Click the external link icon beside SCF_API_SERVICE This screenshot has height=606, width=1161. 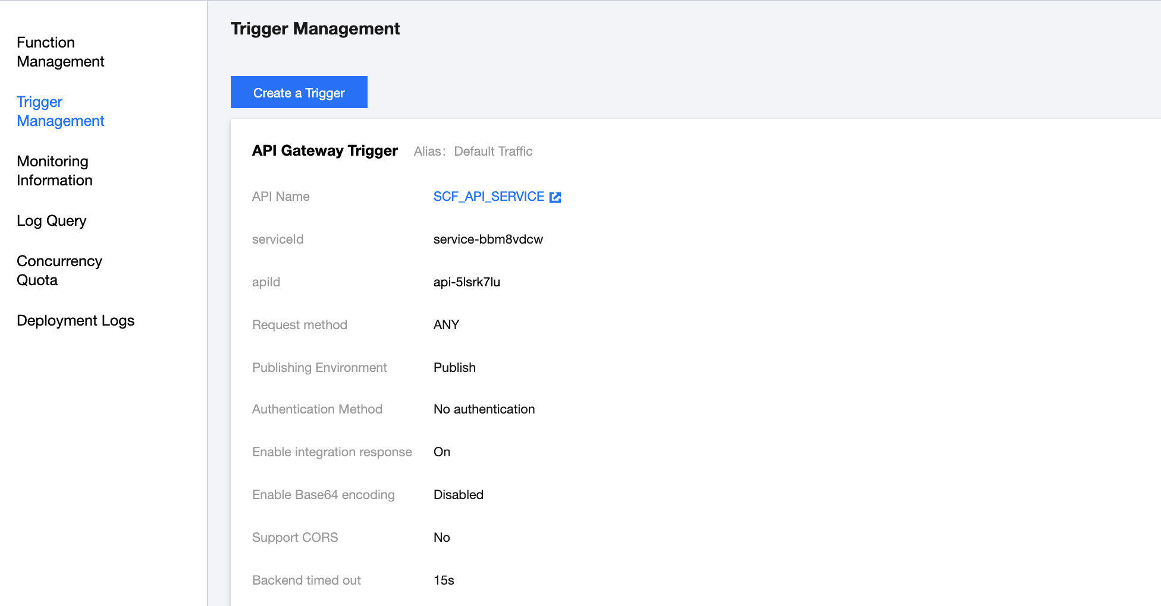click(x=555, y=197)
